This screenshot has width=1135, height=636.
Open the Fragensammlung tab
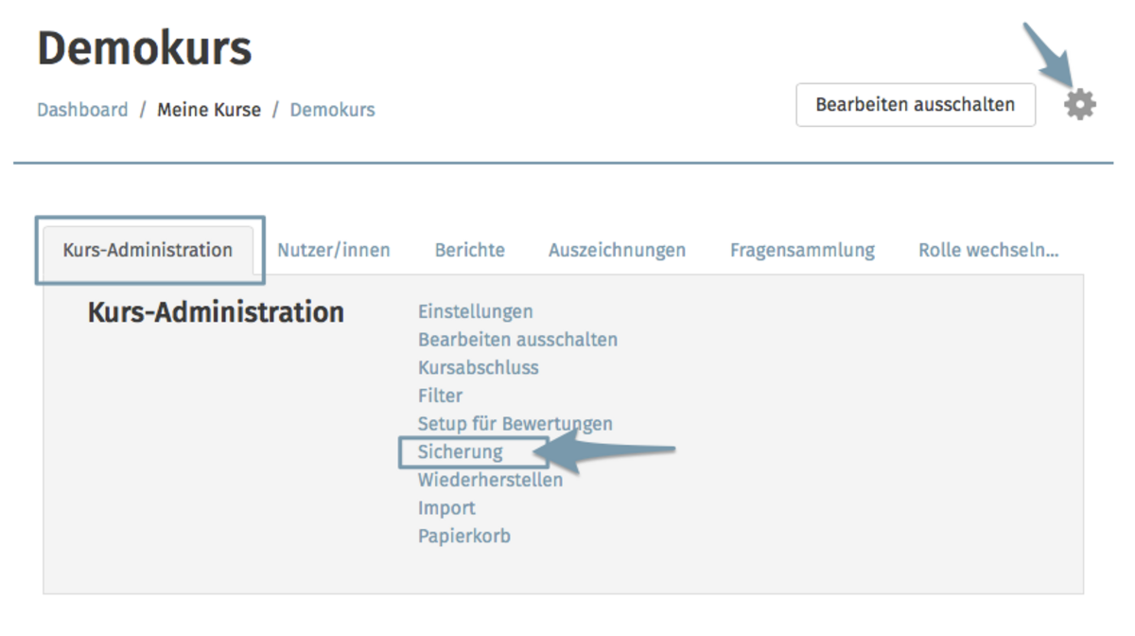pyautogui.click(x=802, y=251)
